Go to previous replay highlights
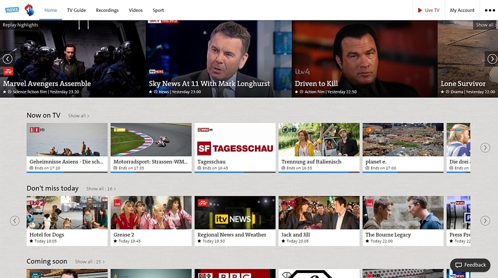Viewport: 498px width, 278px height. [x=7, y=59]
